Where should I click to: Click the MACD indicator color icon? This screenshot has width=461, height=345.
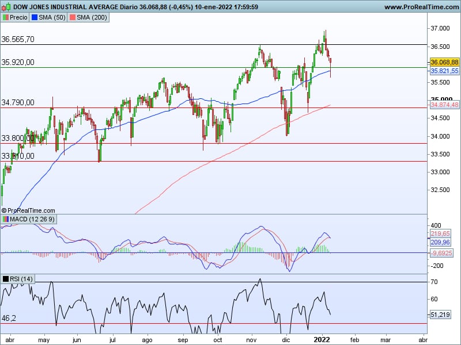[6, 219]
